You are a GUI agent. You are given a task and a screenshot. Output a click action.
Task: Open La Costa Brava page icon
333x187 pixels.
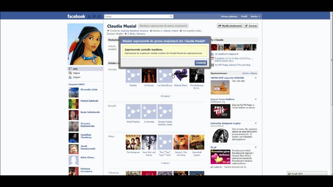point(165,75)
